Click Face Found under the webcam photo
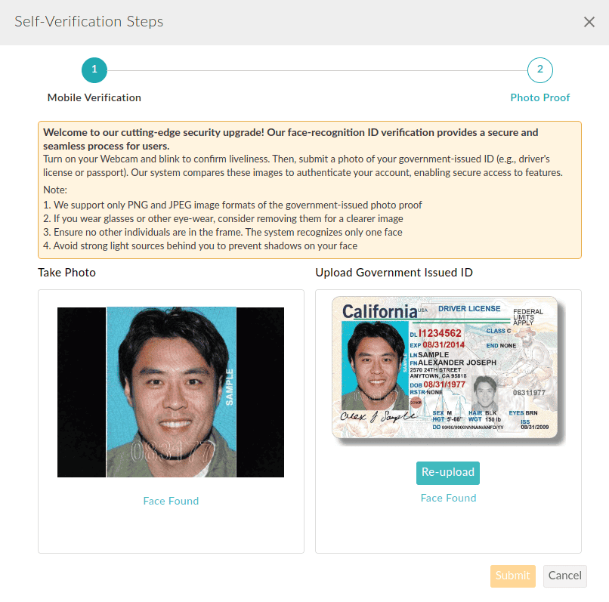 pos(171,501)
